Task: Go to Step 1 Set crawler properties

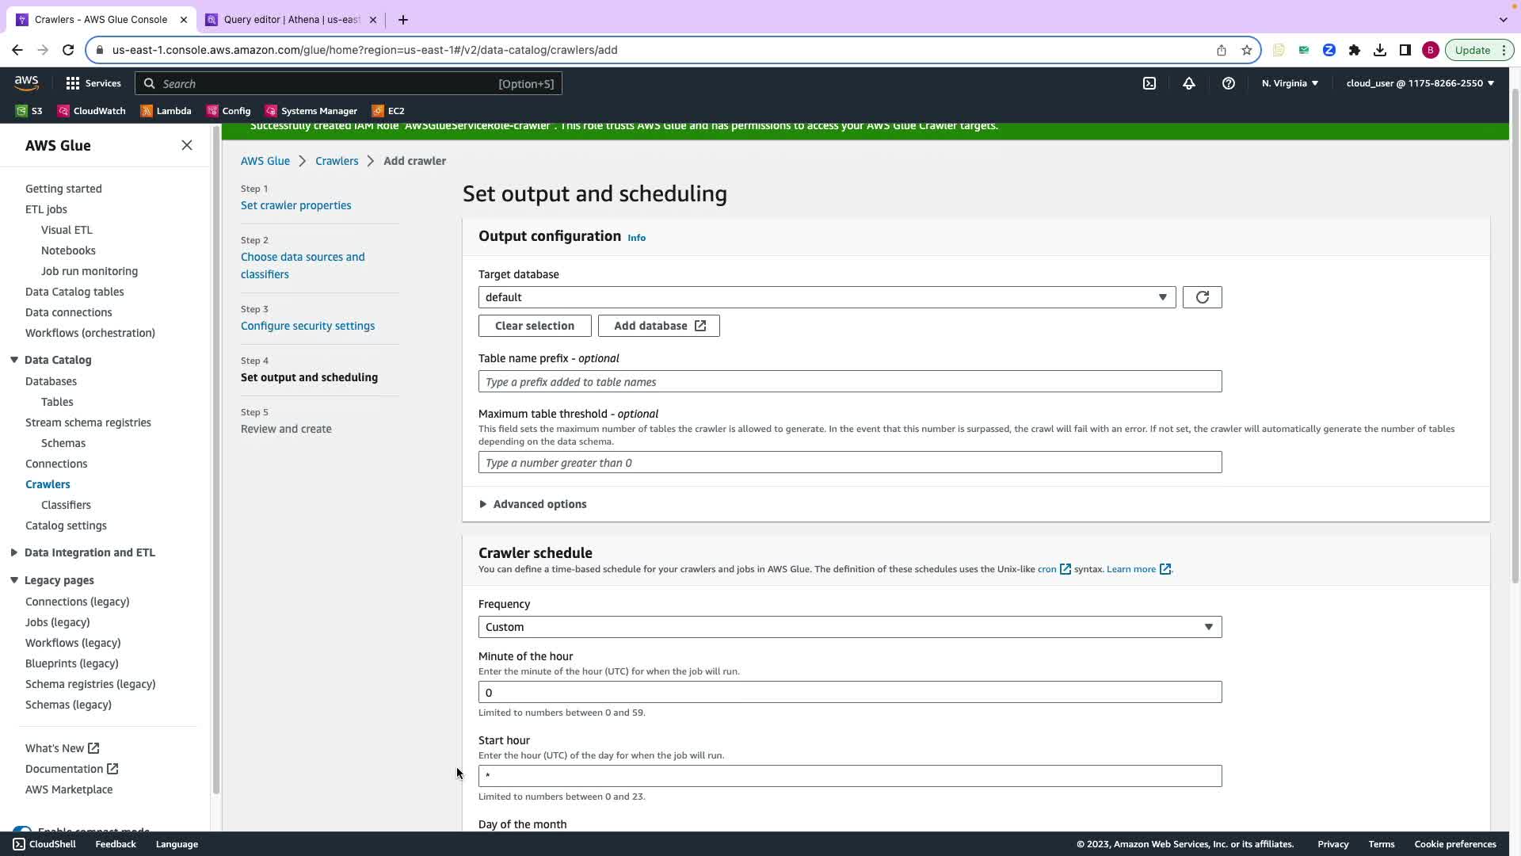Action: tap(295, 205)
